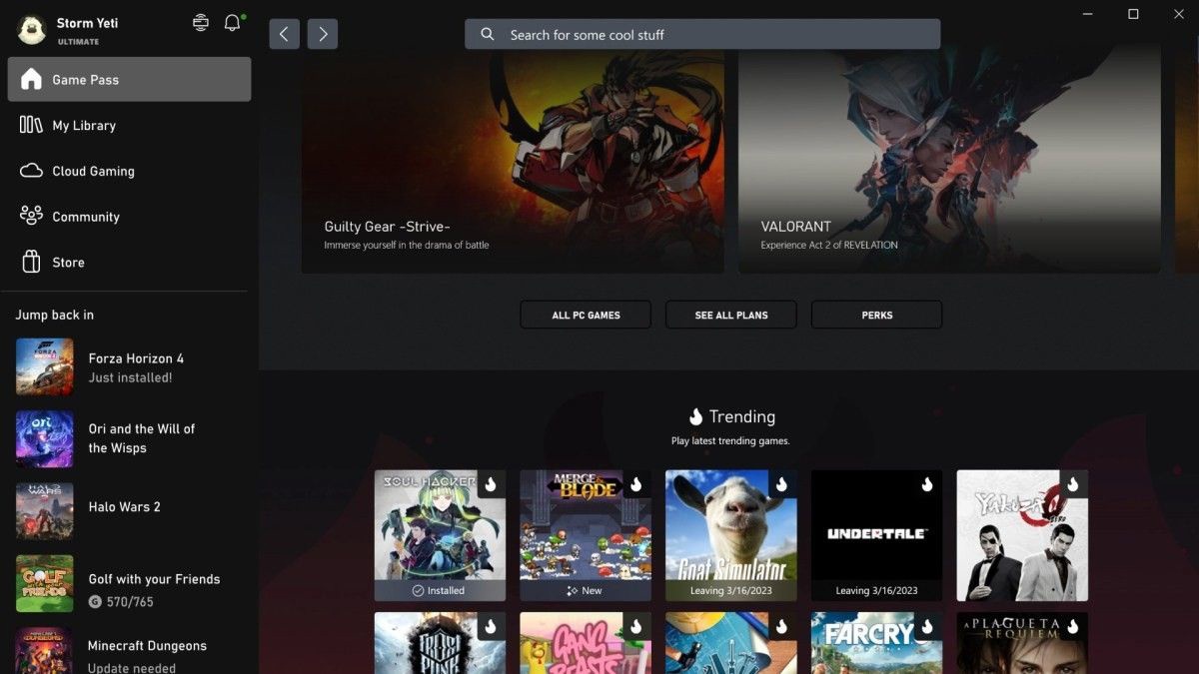Select Game Pass in the sidebar
Viewport: 1199px width, 674px height.
pos(129,79)
